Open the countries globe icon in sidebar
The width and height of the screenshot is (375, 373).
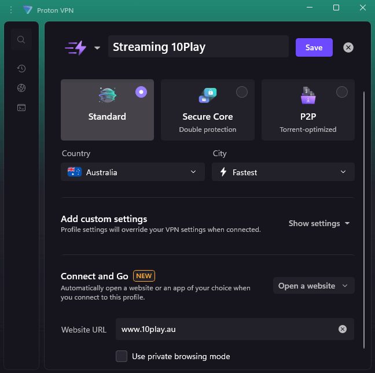[21, 88]
